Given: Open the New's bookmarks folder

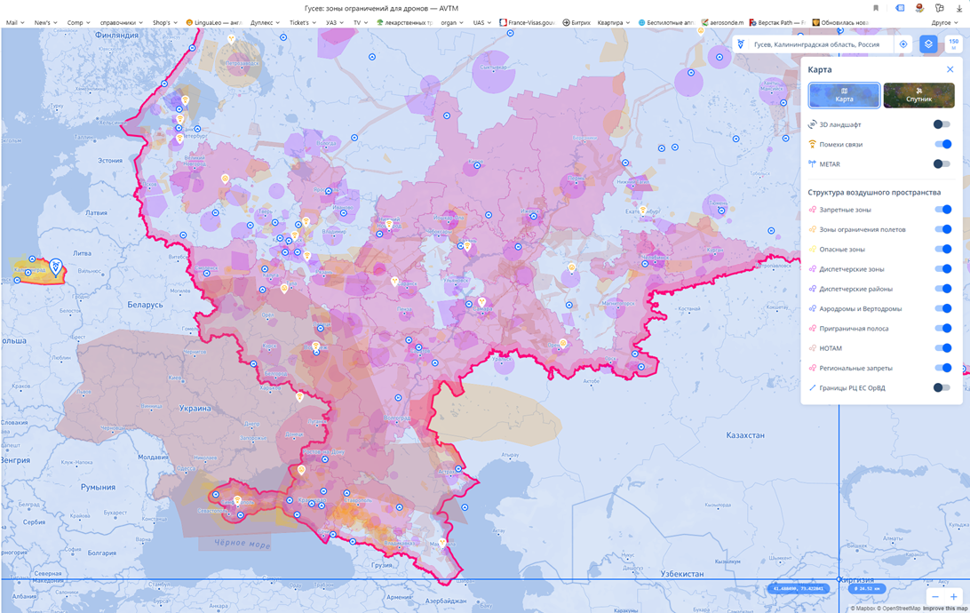Looking at the screenshot, I should coord(45,22).
